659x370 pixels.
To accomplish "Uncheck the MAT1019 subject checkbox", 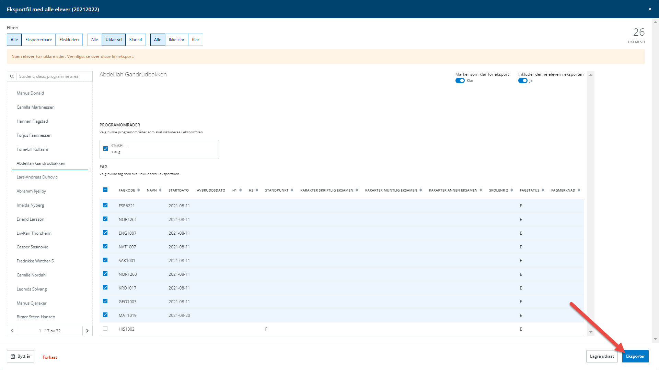I will pyautogui.click(x=105, y=315).
